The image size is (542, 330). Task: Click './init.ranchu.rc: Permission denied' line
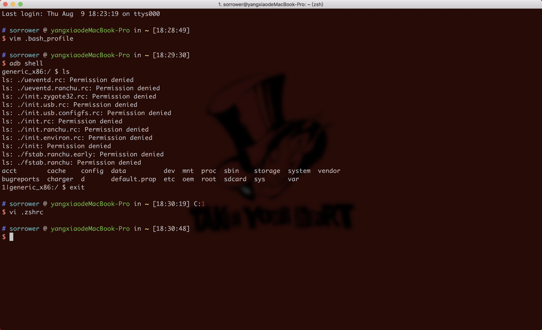tap(75, 130)
